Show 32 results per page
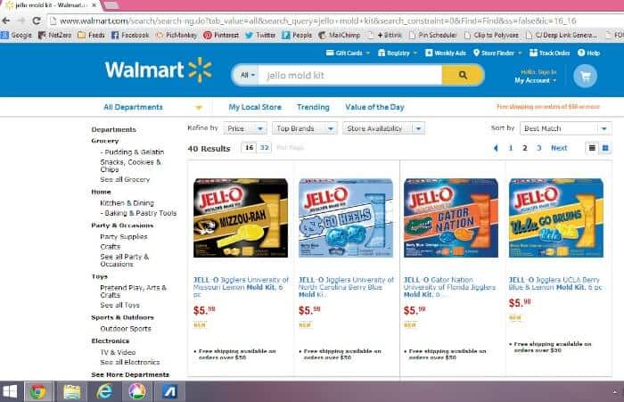This screenshot has width=624, height=402. tap(264, 148)
